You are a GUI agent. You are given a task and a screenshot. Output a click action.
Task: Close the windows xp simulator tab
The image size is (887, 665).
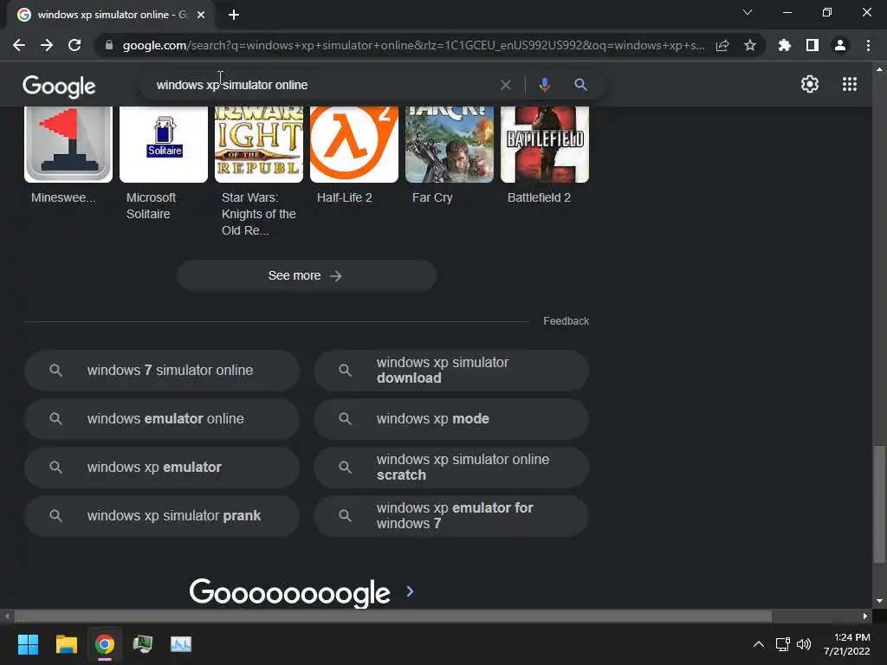click(201, 15)
